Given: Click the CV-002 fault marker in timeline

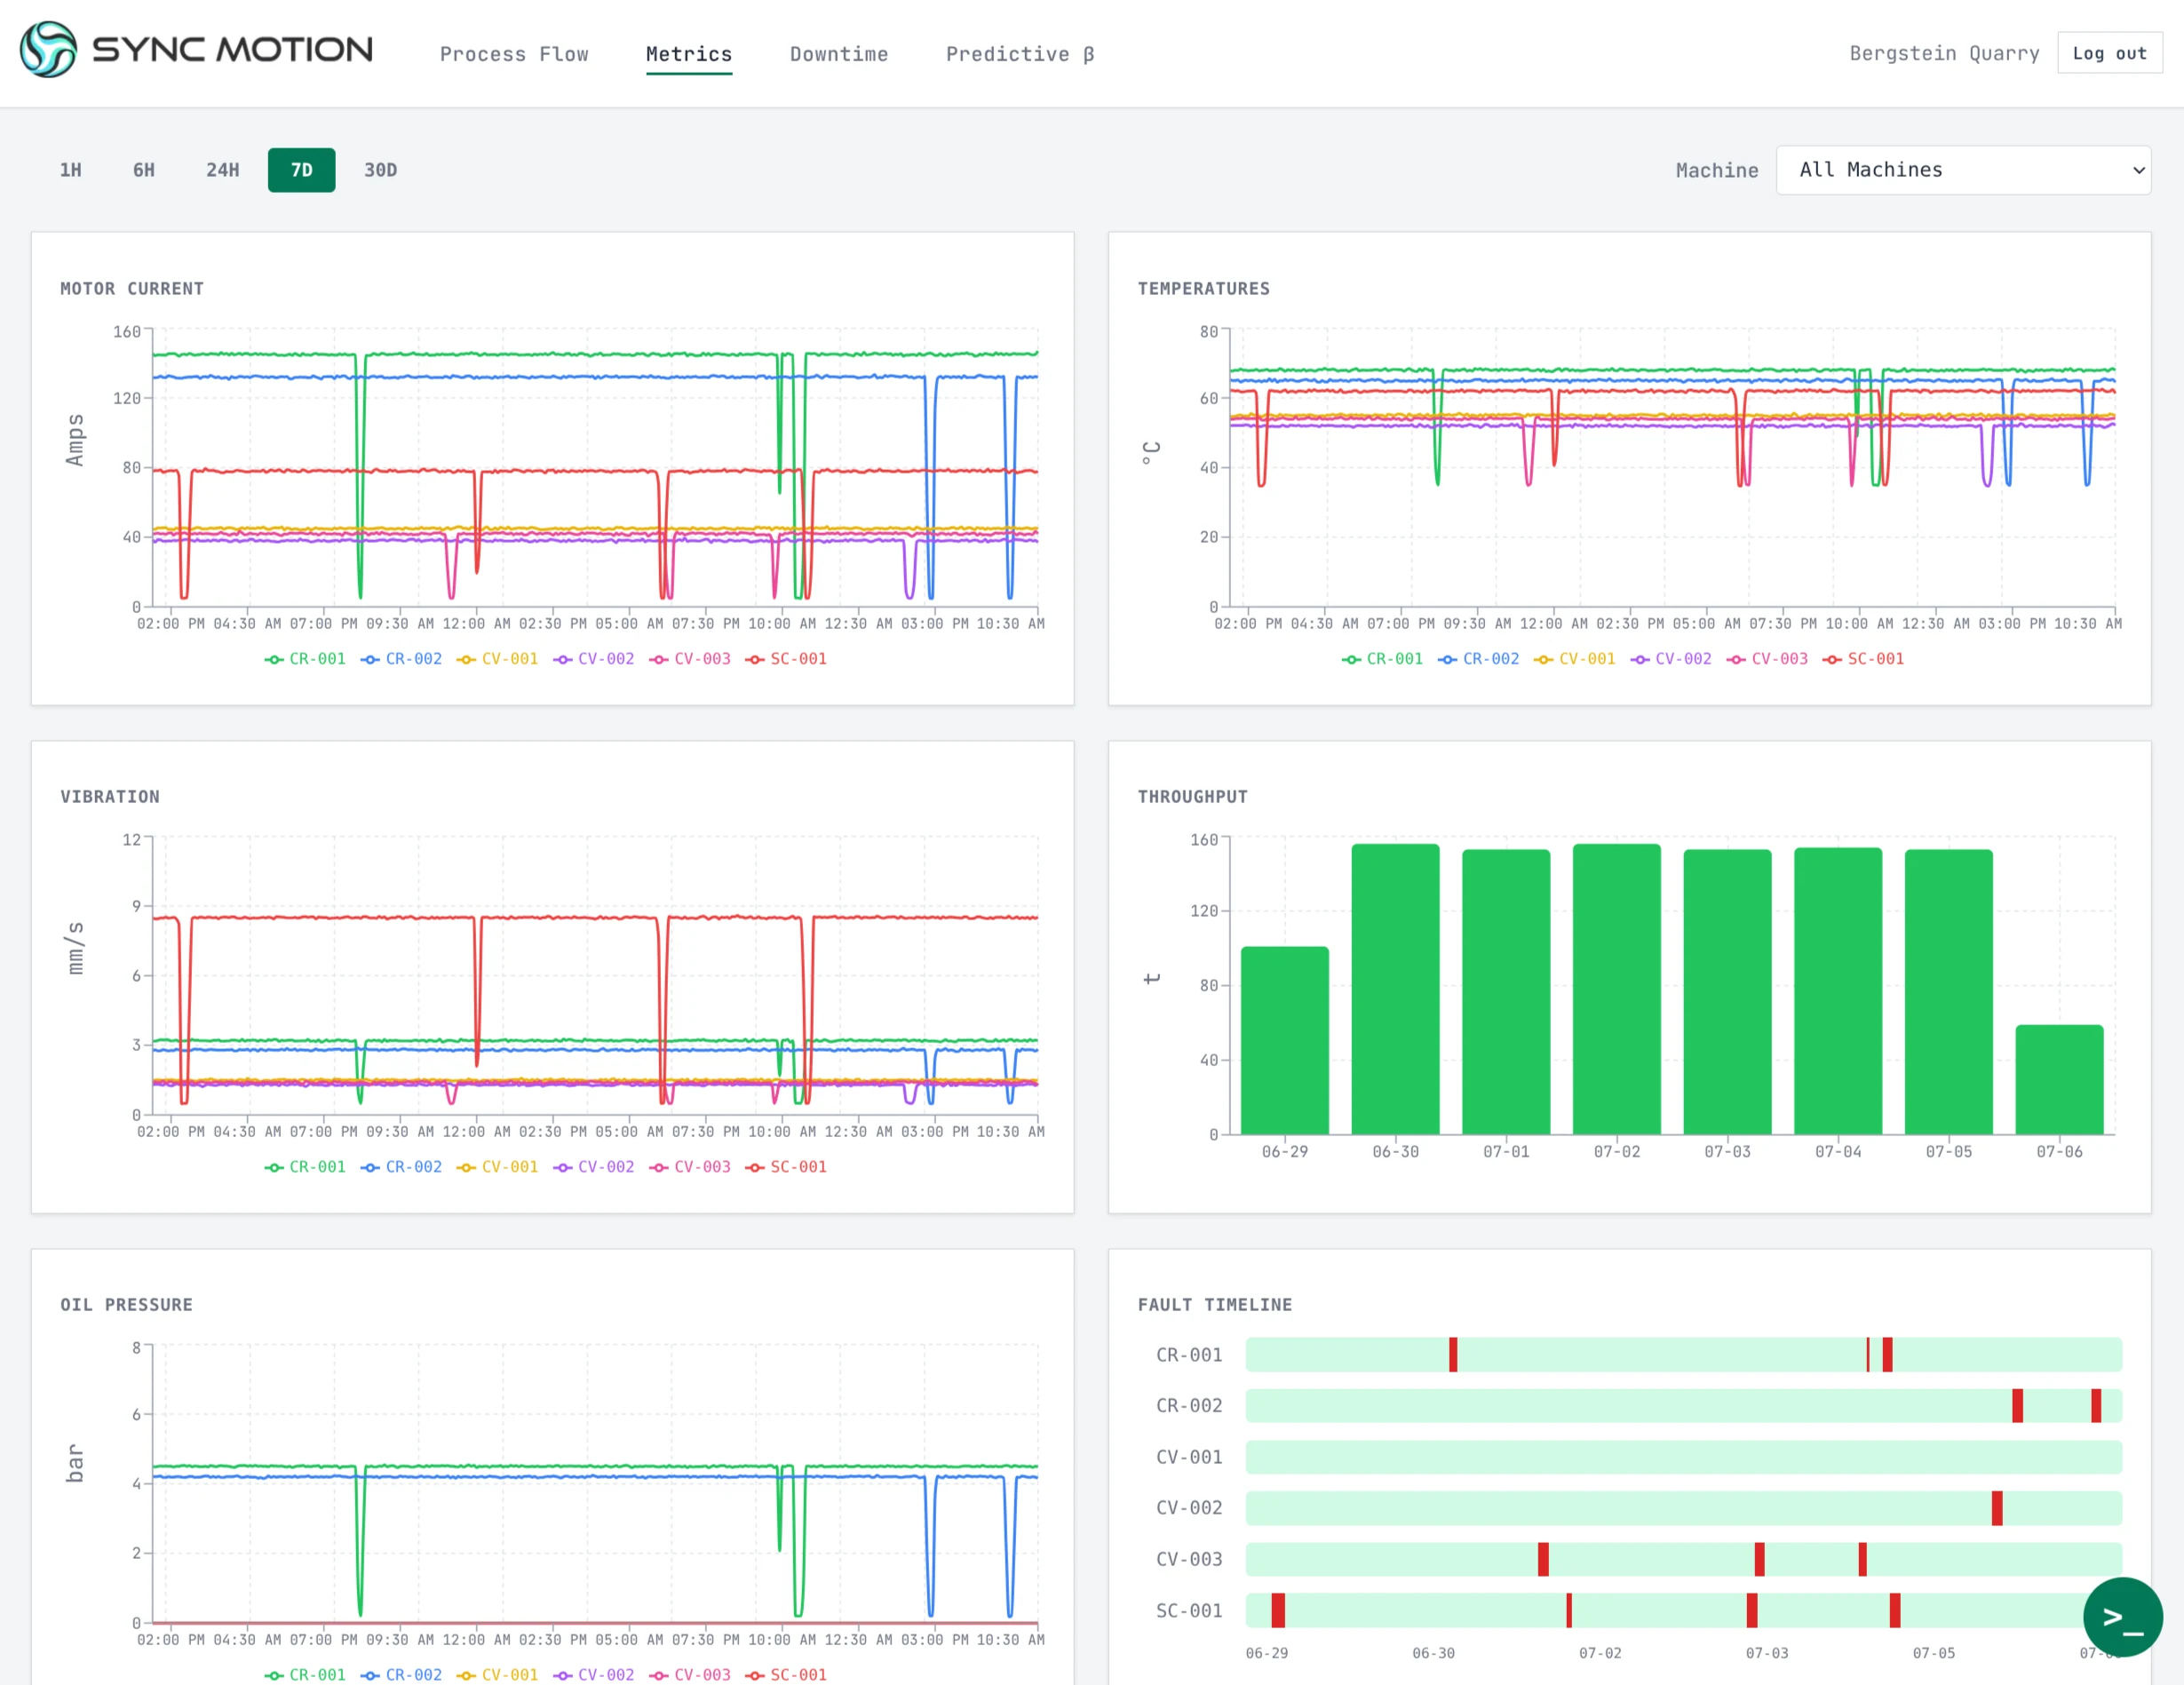Looking at the screenshot, I should pyautogui.click(x=1997, y=1508).
